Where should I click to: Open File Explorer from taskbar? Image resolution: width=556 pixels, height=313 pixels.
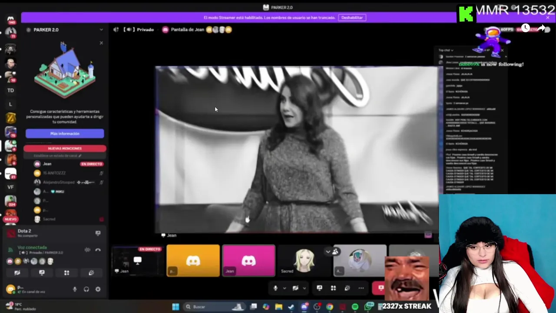[x=278, y=307]
